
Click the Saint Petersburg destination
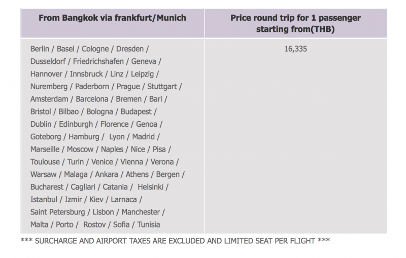pyautogui.click(x=57, y=212)
